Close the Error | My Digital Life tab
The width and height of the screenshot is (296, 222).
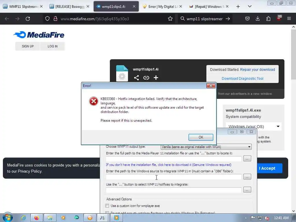tap(181, 7)
